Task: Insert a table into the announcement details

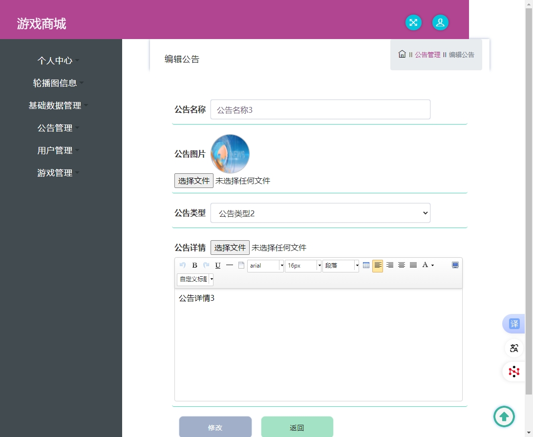Action: pyautogui.click(x=366, y=265)
